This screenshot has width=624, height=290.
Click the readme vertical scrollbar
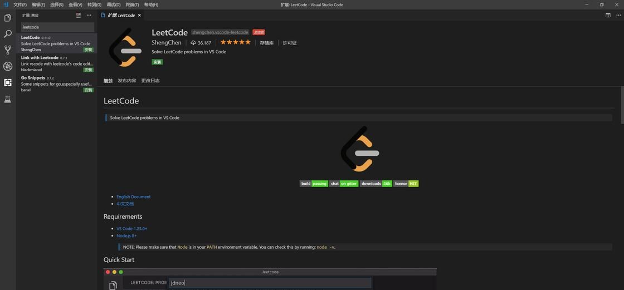coord(622,105)
